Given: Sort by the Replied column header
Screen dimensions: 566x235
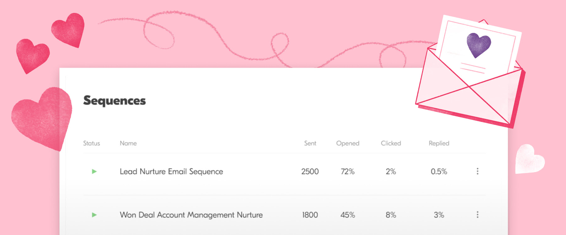Looking at the screenshot, I should point(439,143).
